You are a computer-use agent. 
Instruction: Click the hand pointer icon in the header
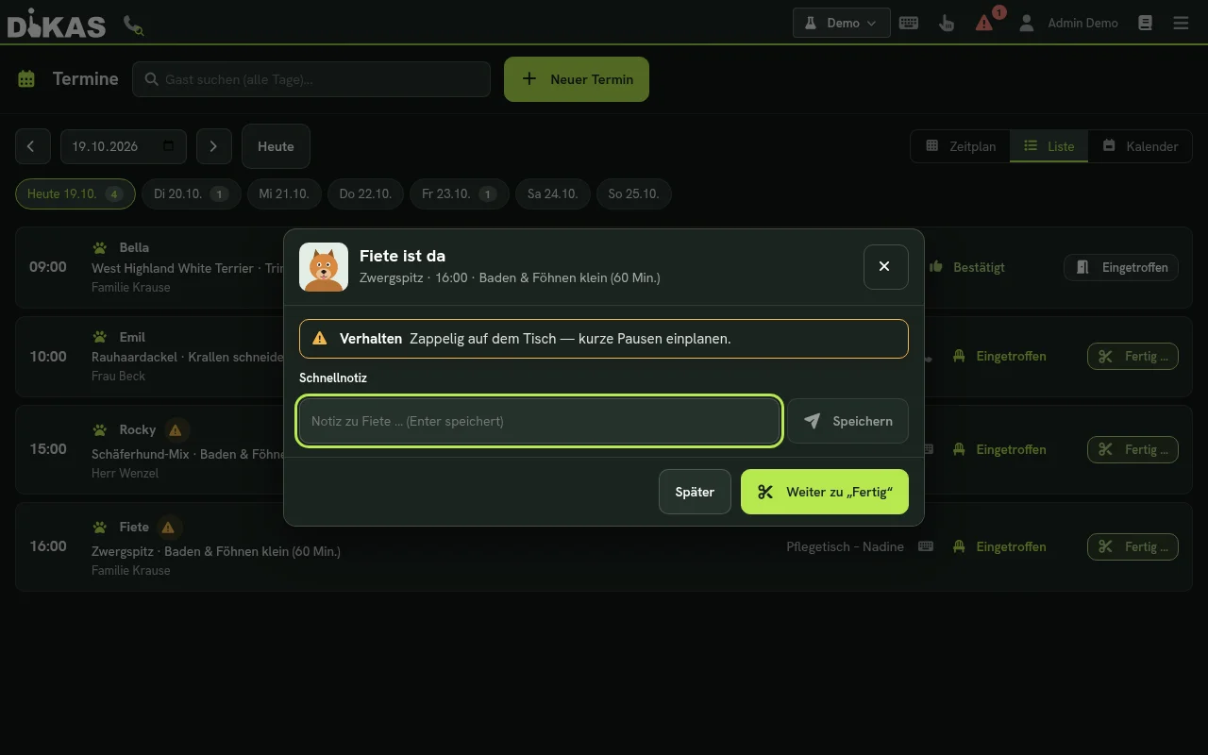tap(947, 23)
